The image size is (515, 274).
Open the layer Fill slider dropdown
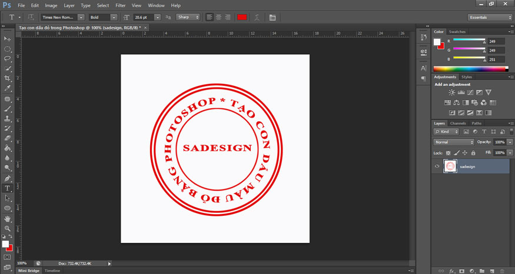(x=510, y=153)
